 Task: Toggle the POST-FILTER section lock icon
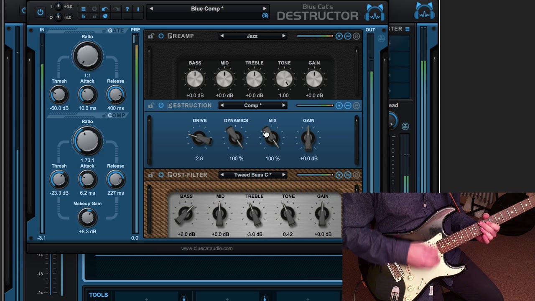151,175
